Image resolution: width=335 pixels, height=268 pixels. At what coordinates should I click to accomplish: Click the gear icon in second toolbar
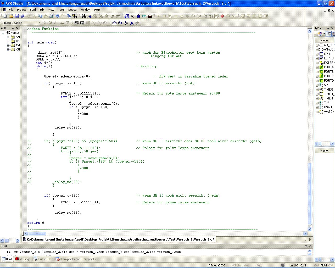137,23
